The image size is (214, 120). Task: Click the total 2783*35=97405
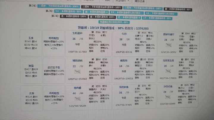(x=124, y=105)
